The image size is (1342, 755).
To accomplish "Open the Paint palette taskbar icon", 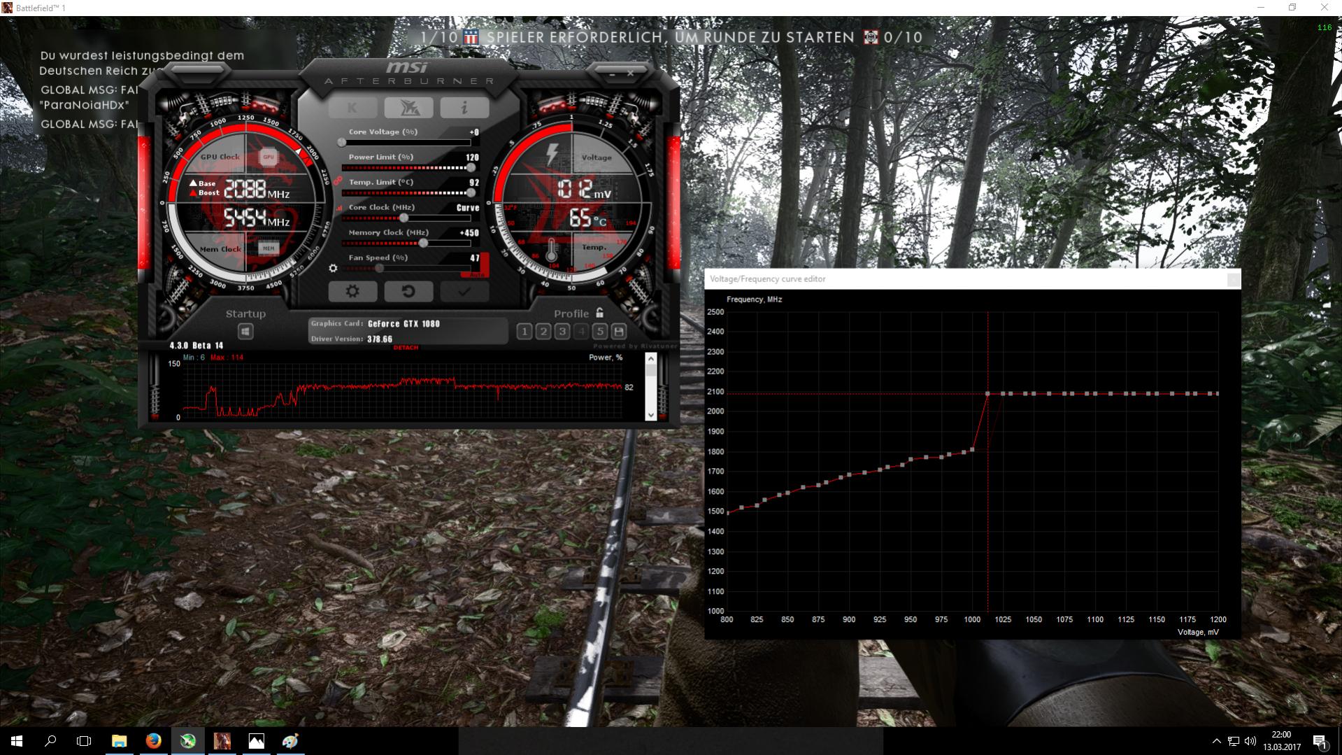I will tap(291, 741).
